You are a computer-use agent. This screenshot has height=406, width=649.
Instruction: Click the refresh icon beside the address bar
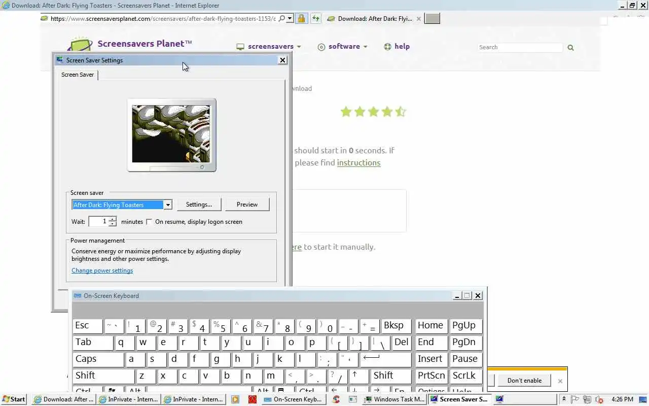pos(315,19)
